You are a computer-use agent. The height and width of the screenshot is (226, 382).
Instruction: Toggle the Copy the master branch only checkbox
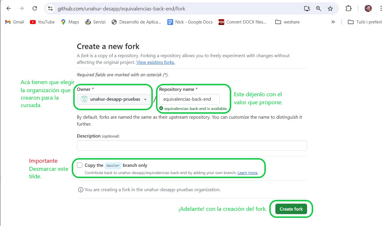pos(80,165)
